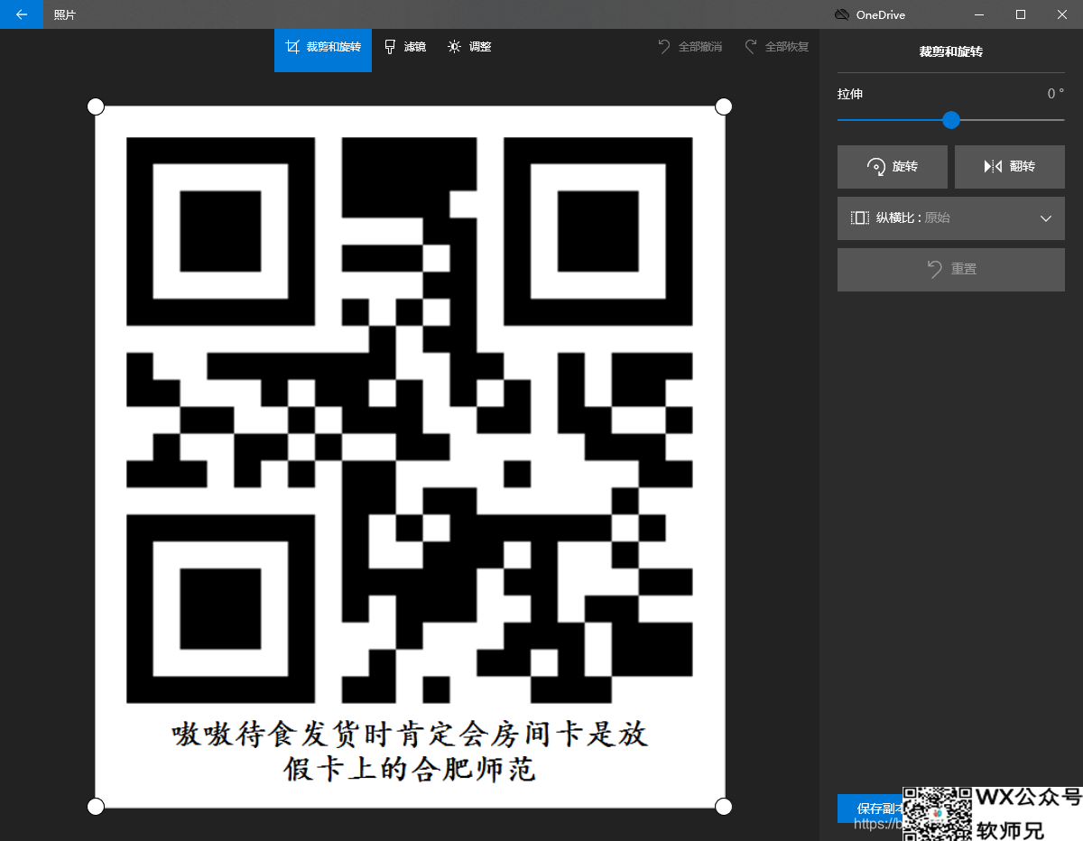The width and height of the screenshot is (1083, 841).
Task: Close the 照片 window
Action: (x=1062, y=14)
